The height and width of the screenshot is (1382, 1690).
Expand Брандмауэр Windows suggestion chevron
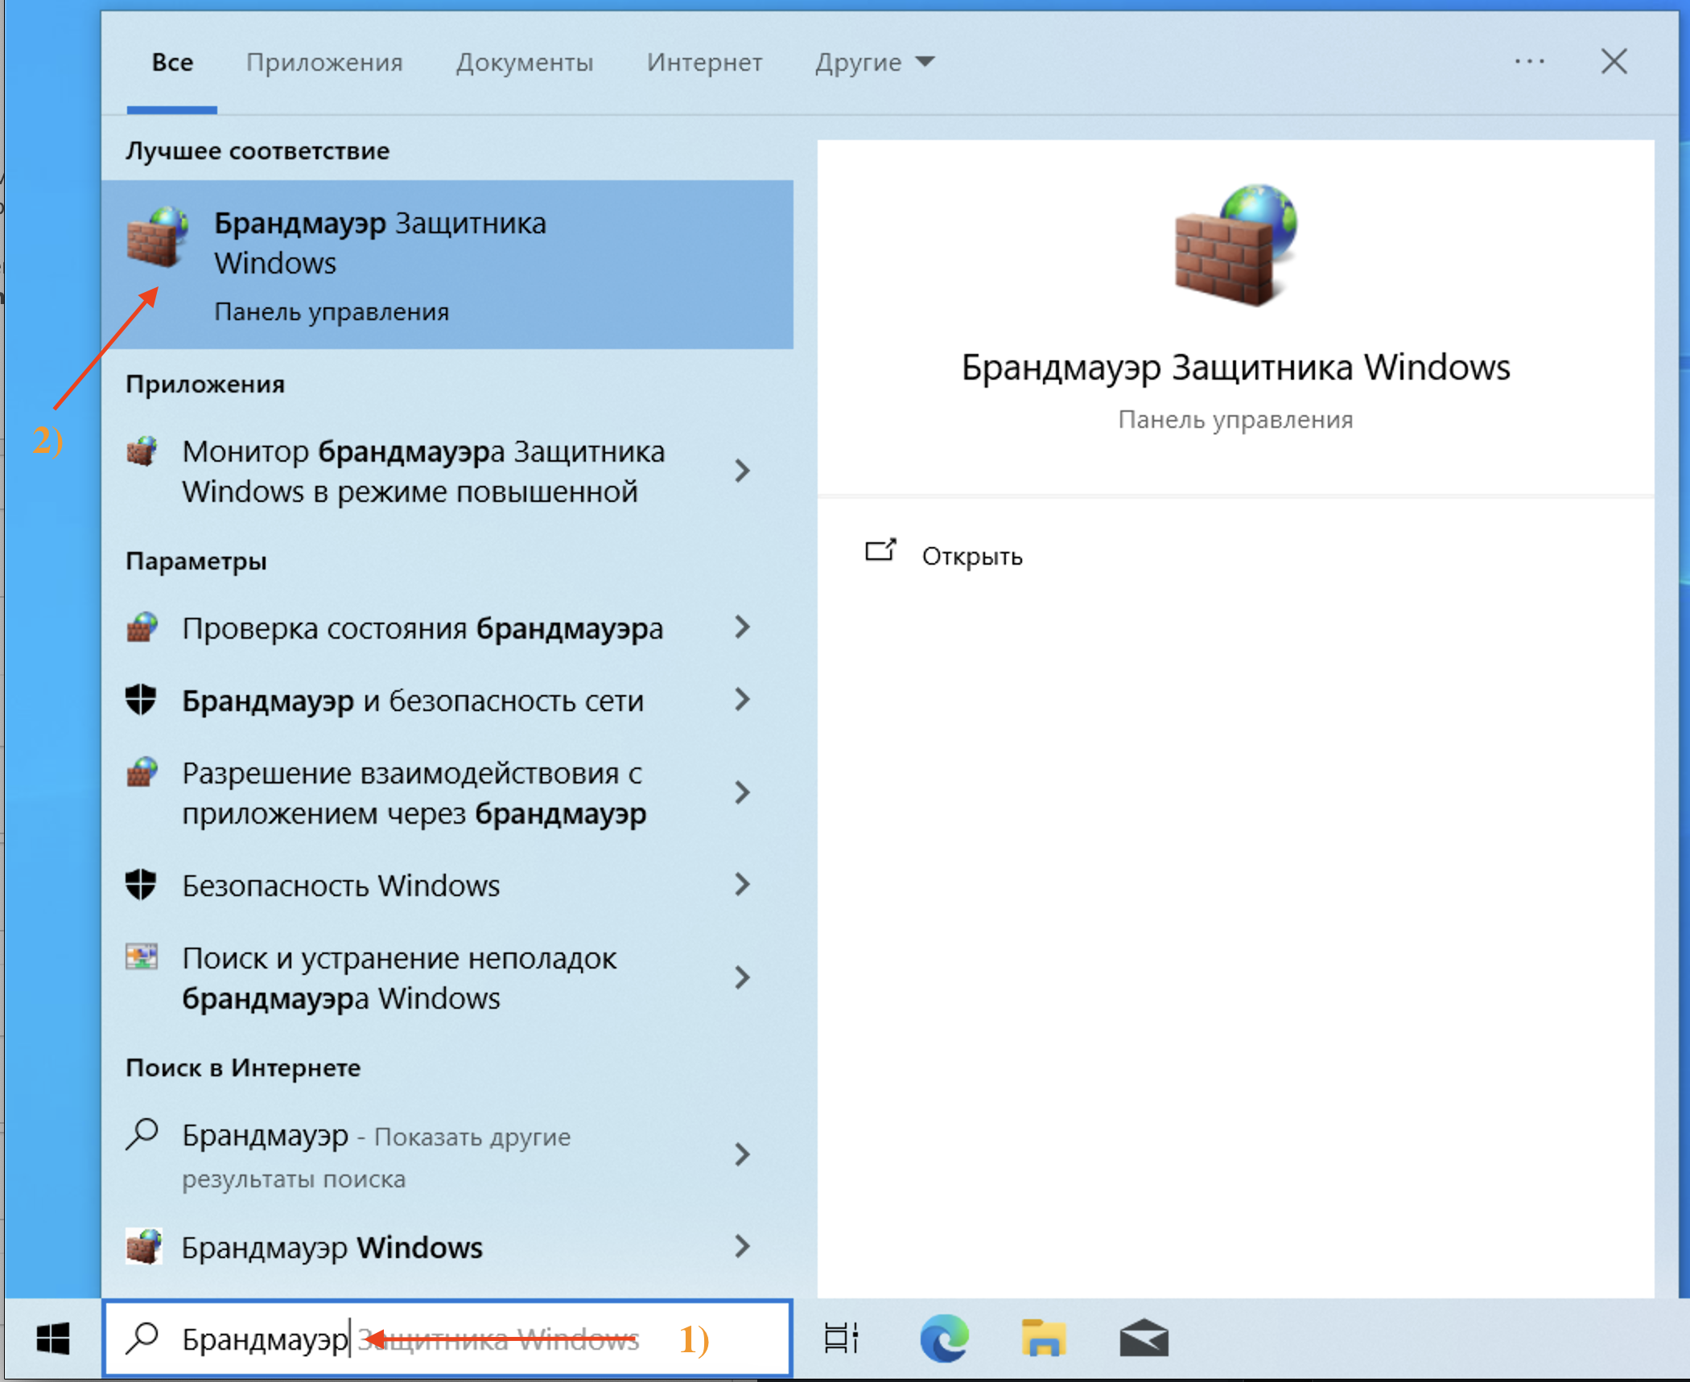click(x=743, y=1247)
